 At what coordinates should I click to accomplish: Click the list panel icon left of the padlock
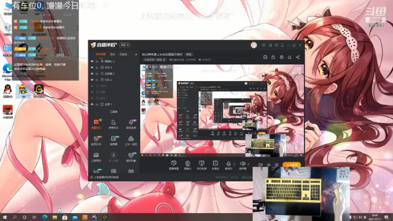[x=265, y=57]
